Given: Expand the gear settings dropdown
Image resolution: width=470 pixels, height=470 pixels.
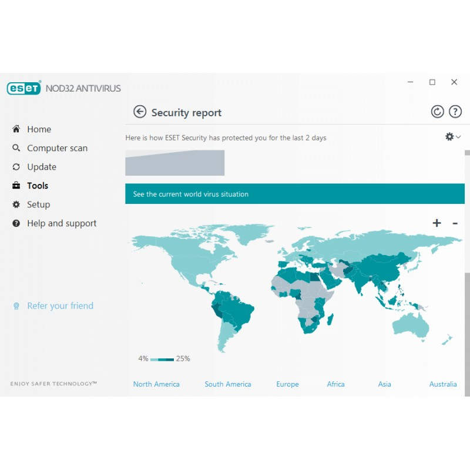Looking at the screenshot, I should tap(452, 136).
